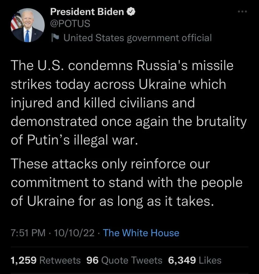The height and width of the screenshot is (274, 259).
Task: Click the line "The U.S. condemns Russia's missile"
Action: (122, 66)
